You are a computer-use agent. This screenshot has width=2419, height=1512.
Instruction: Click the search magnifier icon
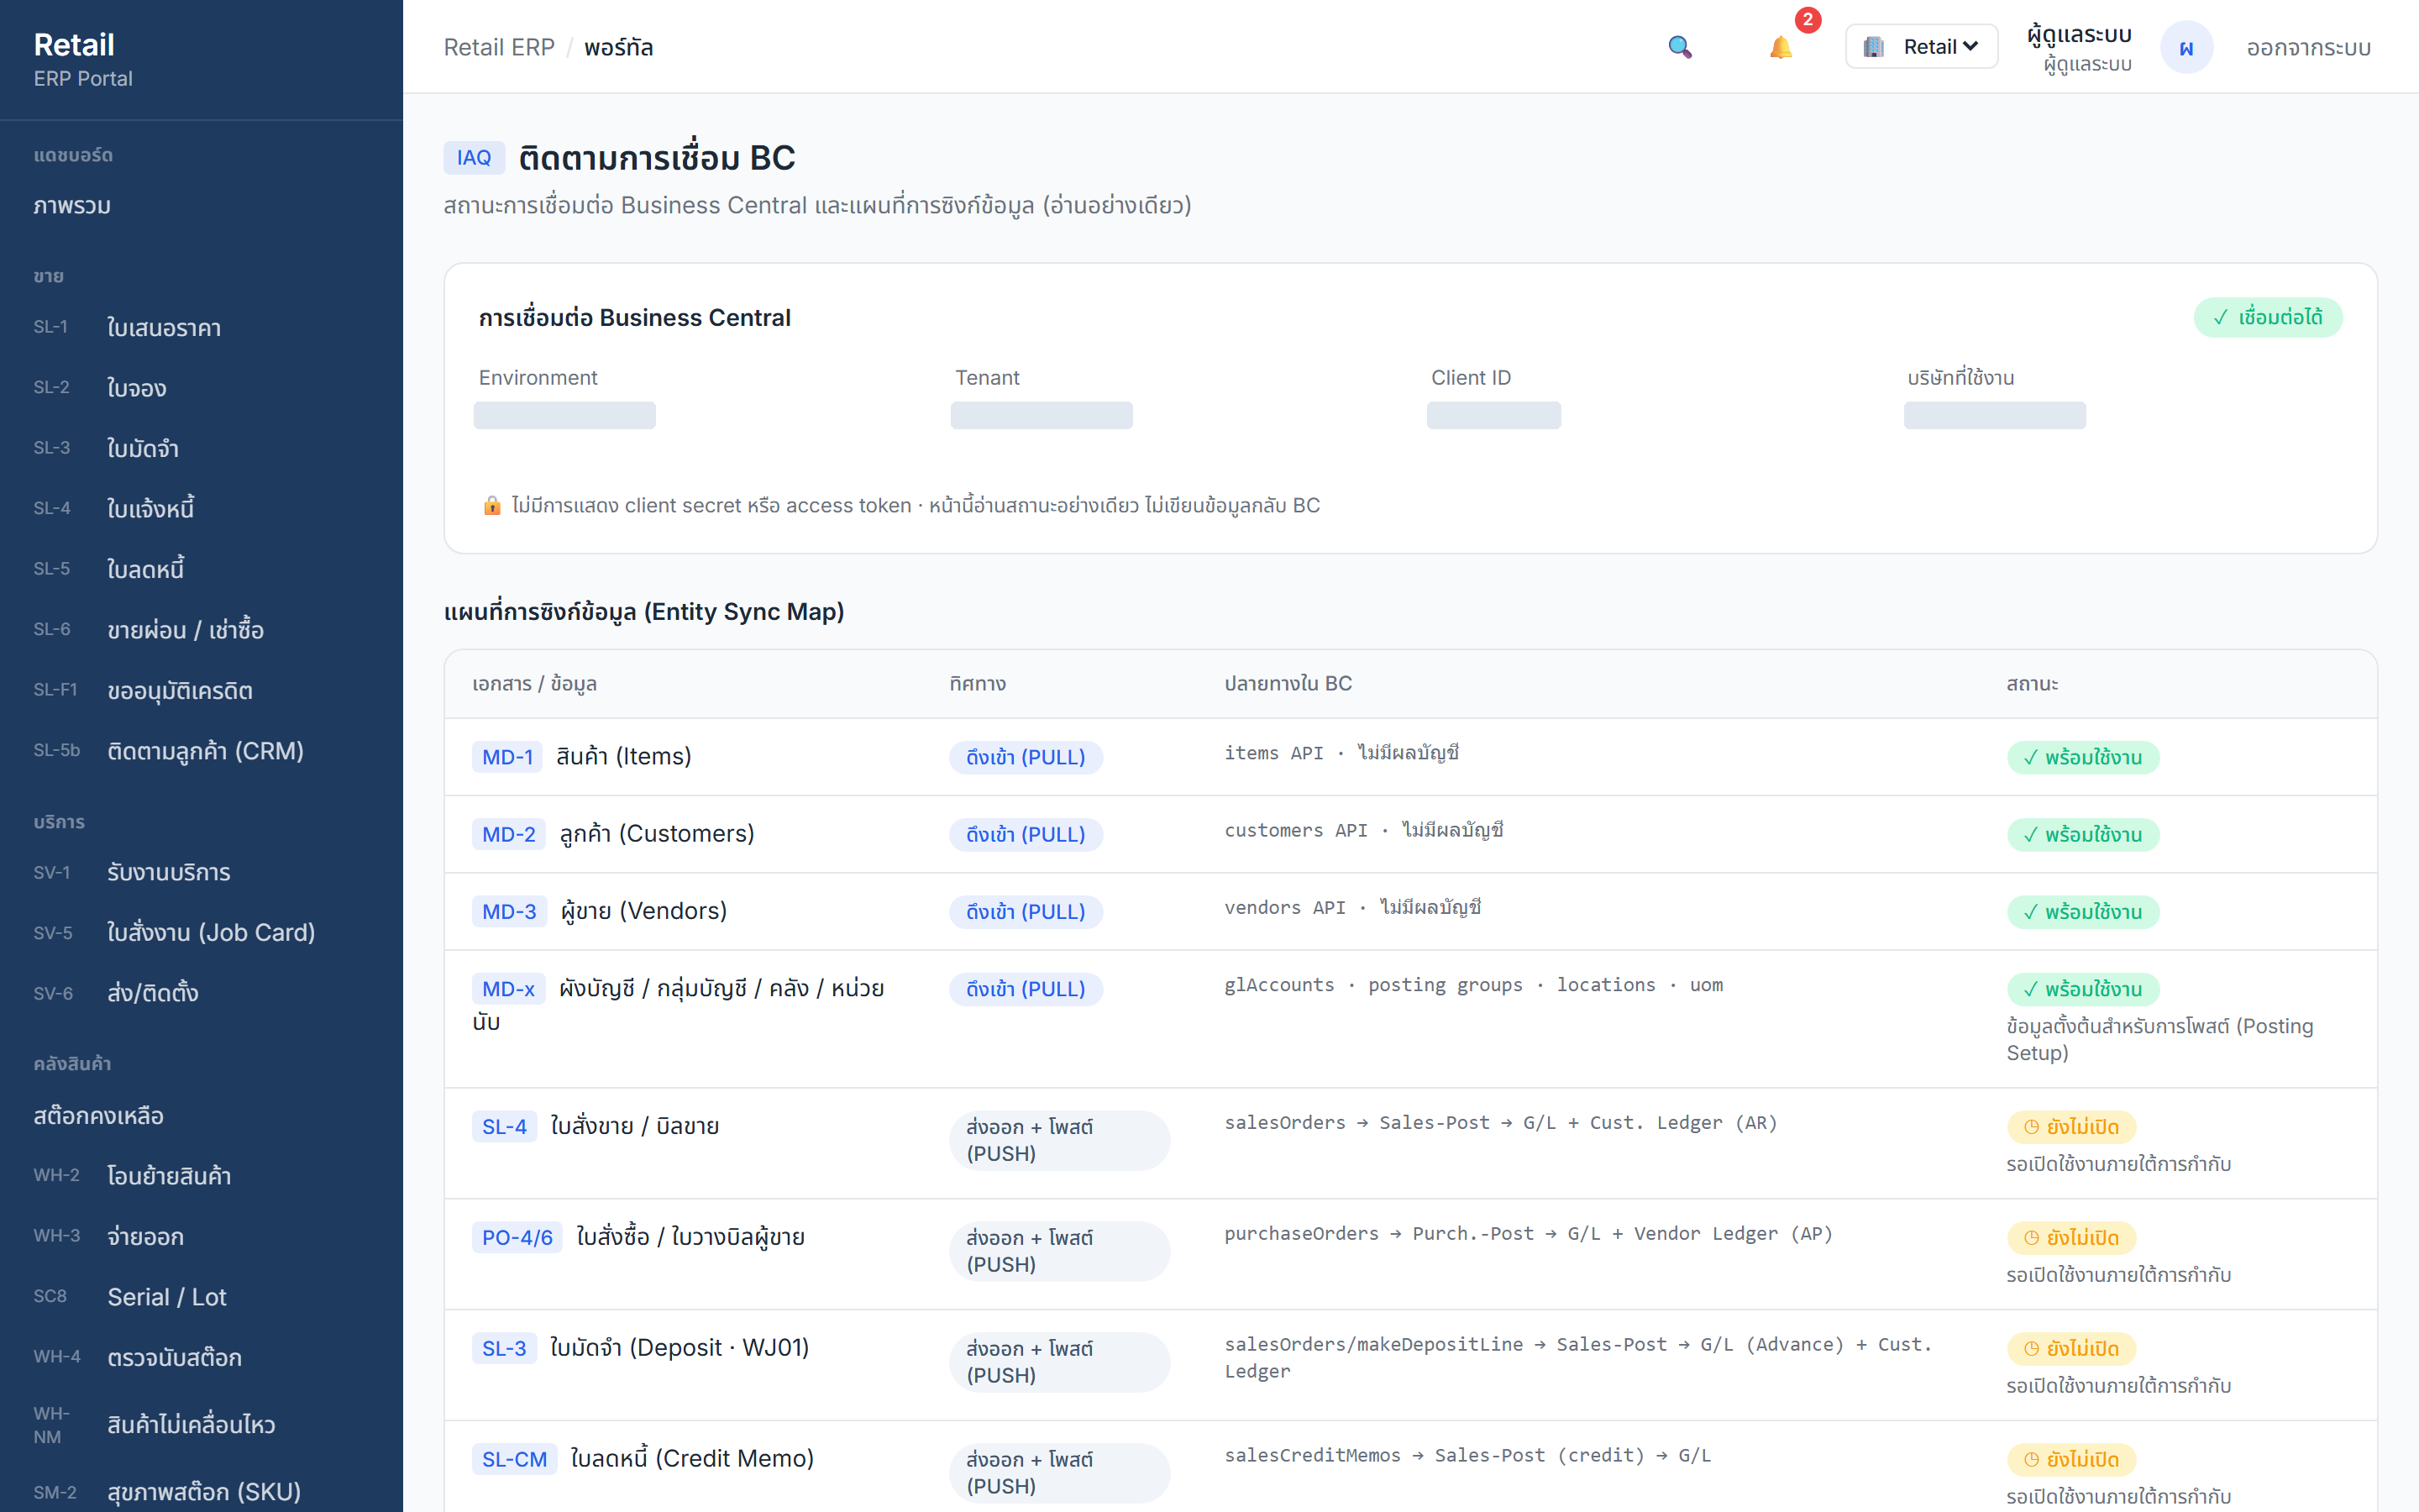pyautogui.click(x=1679, y=47)
